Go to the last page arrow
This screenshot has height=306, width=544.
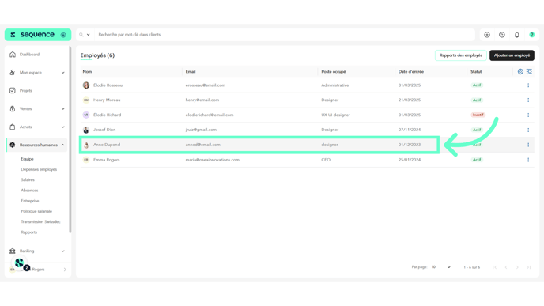tap(529, 267)
